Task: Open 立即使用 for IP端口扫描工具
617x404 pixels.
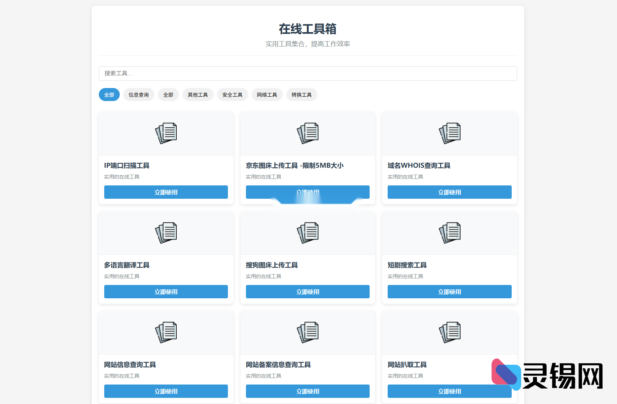Action: (x=166, y=192)
